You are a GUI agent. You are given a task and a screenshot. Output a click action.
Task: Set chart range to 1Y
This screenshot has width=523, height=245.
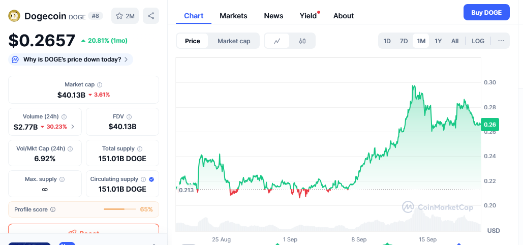[438, 41]
